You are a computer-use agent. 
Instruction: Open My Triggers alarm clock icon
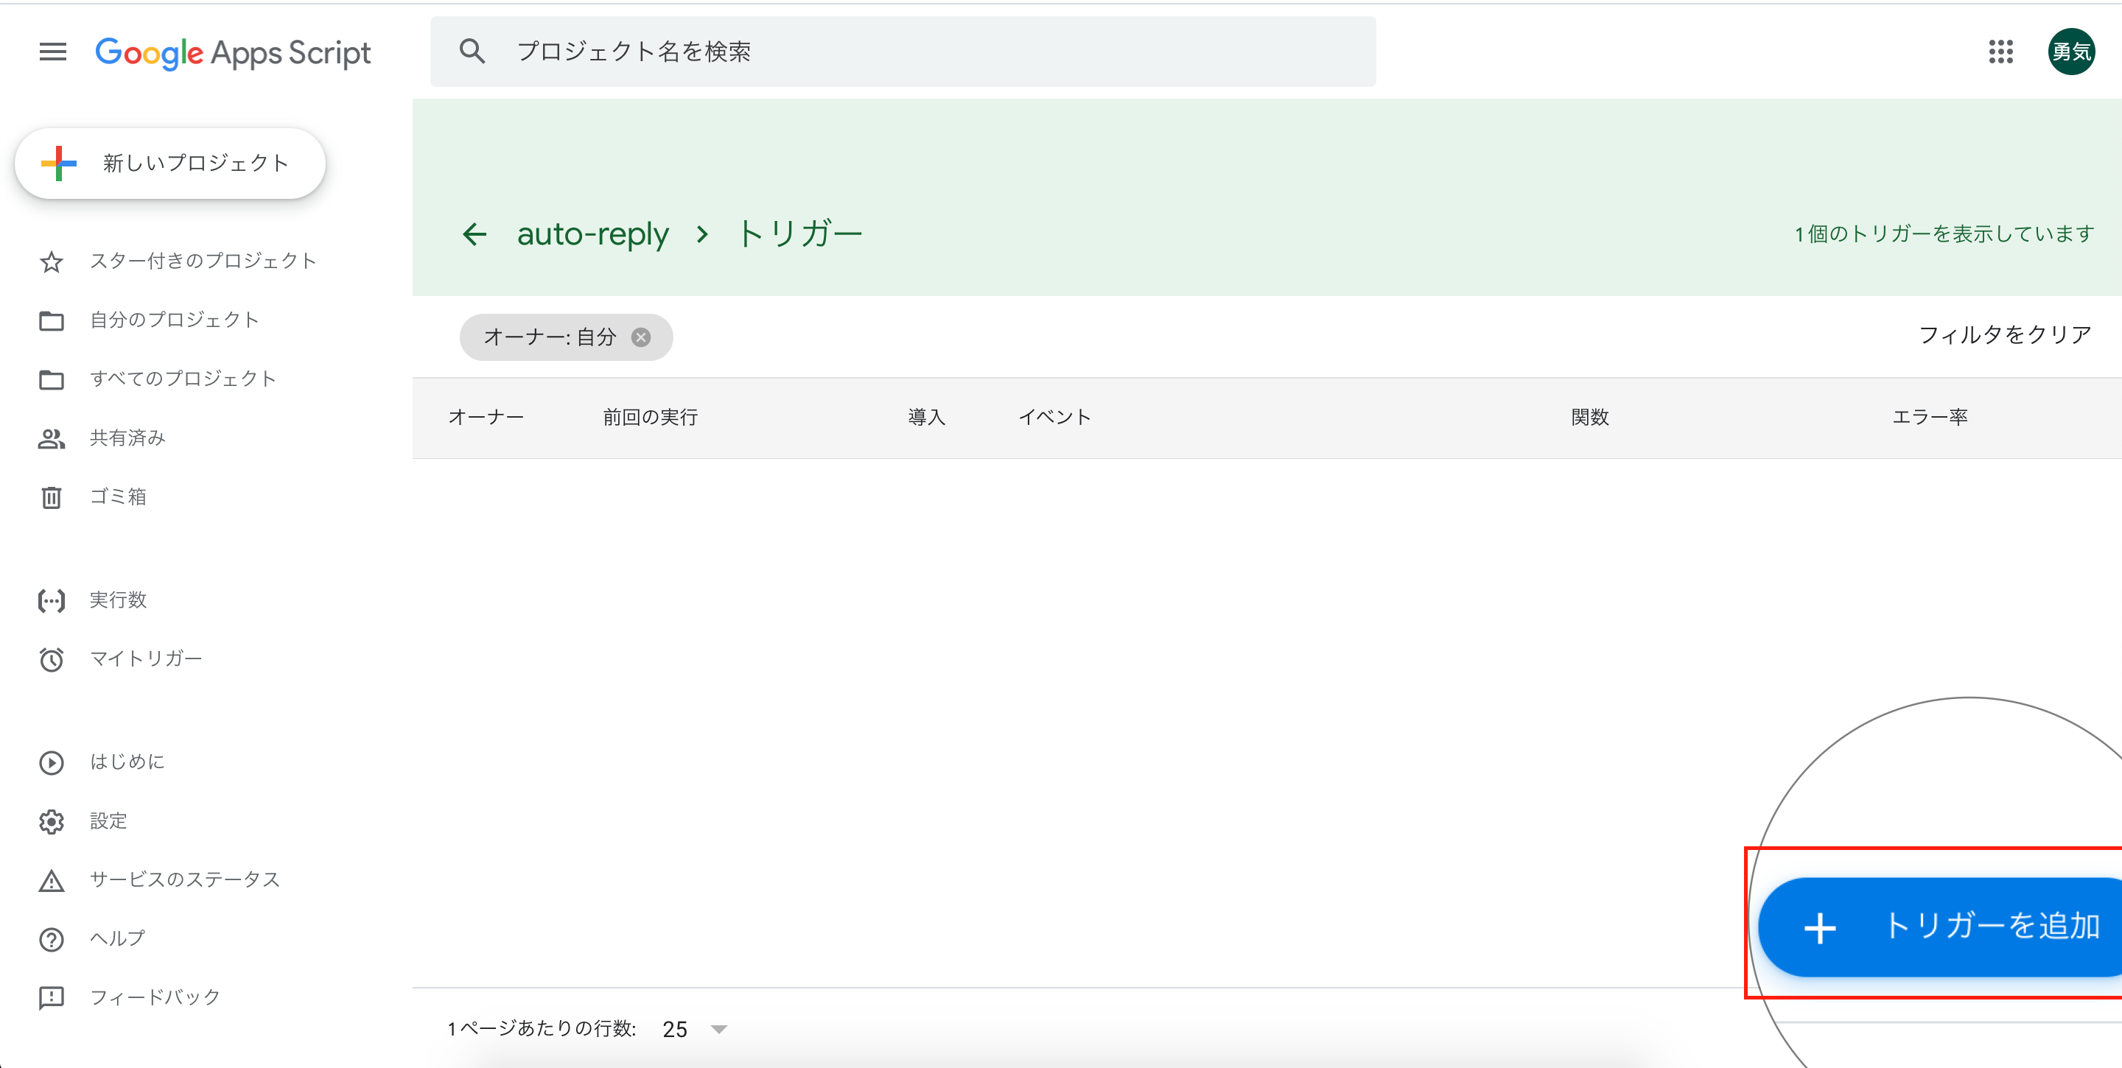click(x=51, y=658)
